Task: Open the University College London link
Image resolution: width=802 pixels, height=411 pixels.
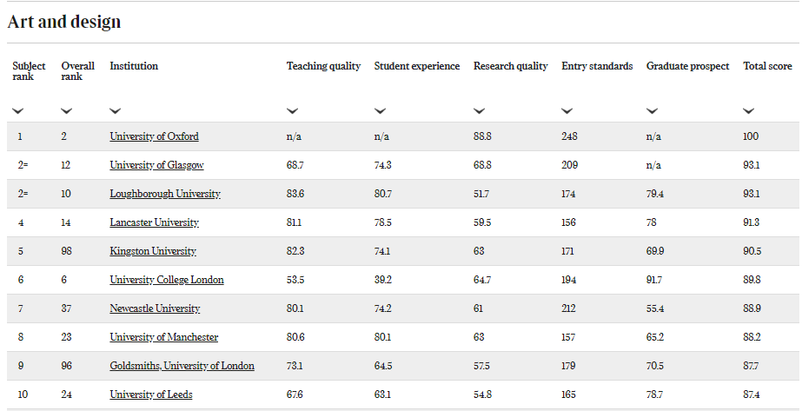Action: point(167,280)
